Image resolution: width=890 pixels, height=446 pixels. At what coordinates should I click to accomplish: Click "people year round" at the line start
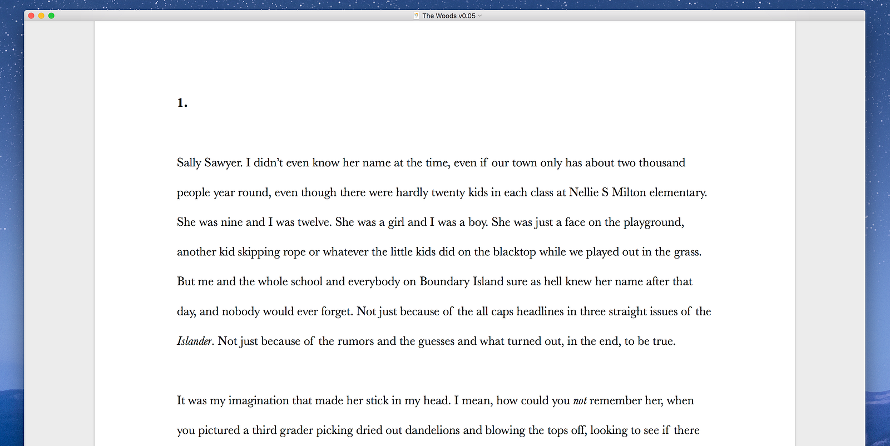(x=223, y=192)
